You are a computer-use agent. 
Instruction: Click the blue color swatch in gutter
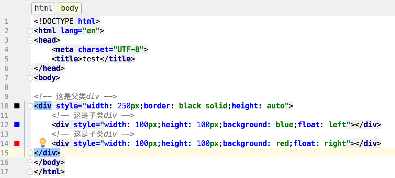pyautogui.click(x=17, y=125)
